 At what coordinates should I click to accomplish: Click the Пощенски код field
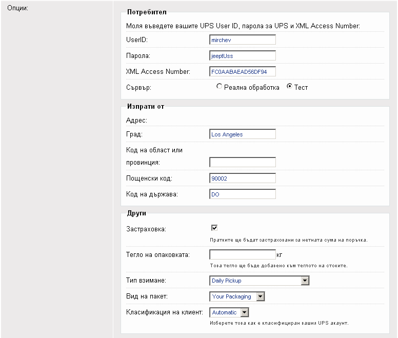(x=242, y=178)
